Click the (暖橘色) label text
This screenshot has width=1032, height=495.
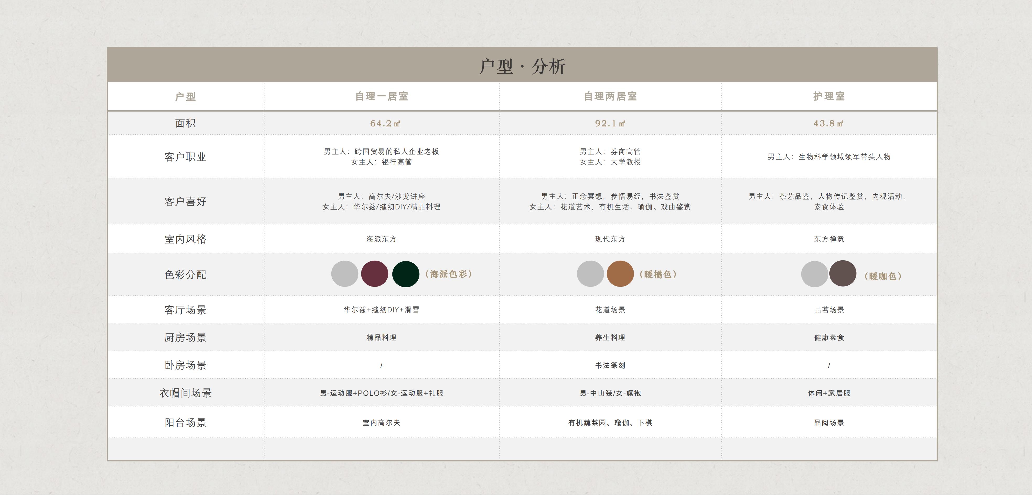coord(657,274)
